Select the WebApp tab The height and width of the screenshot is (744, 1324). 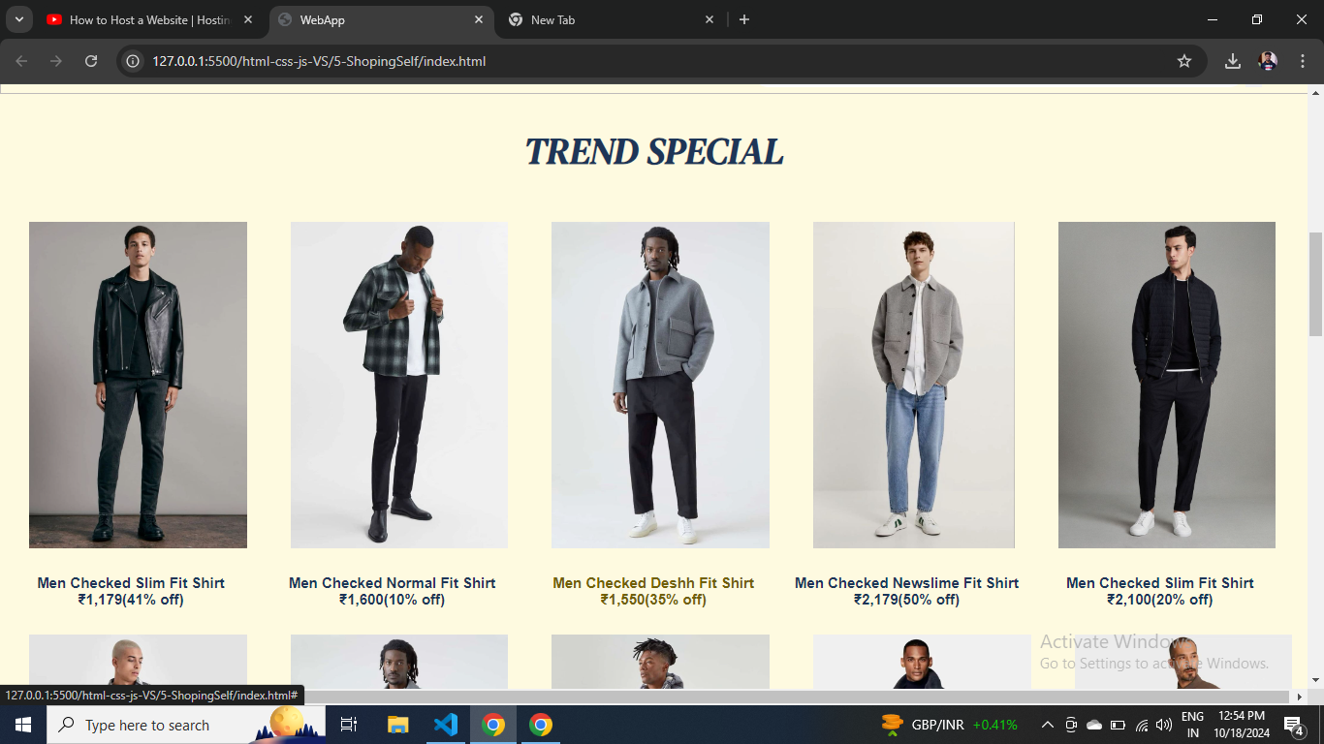381,19
